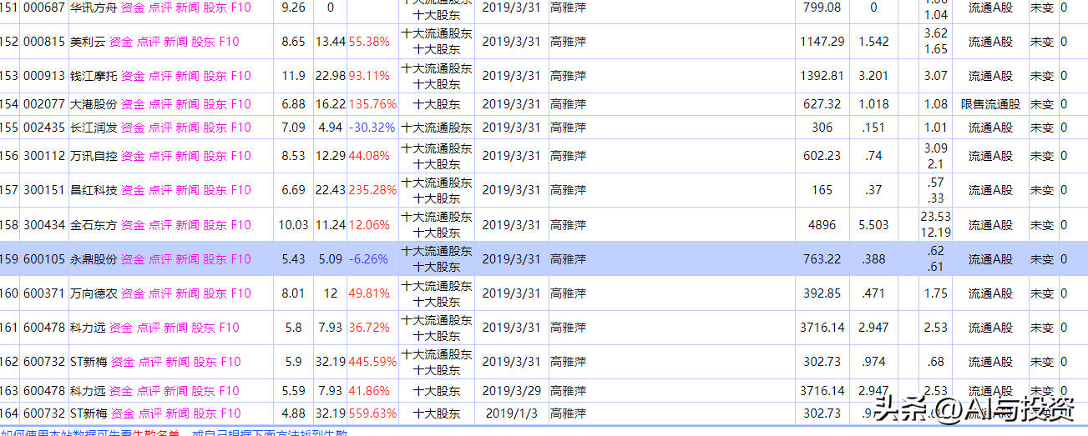Open 资金 link for 长江润发
1088x436 pixels.
point(133,127)
